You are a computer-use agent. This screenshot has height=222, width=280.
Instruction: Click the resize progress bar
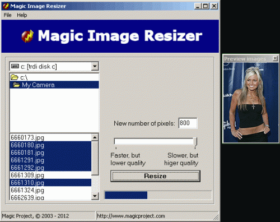coord(158,195)
